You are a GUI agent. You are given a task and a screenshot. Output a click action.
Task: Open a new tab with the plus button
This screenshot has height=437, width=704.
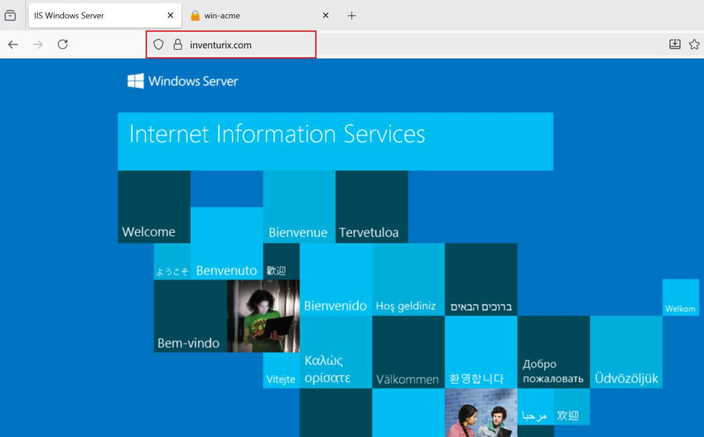click(x=351, y=16)
